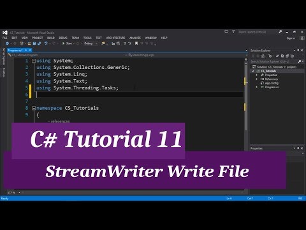Open the TEST menu
Viewport: 306px width, 230px height.
99,38
